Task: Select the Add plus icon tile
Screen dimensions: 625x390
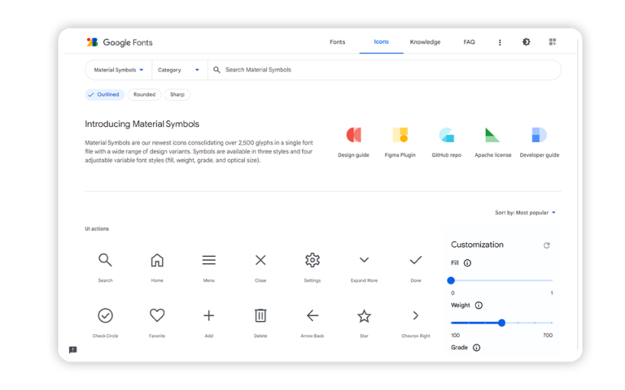Action: [x=209, y=323]
